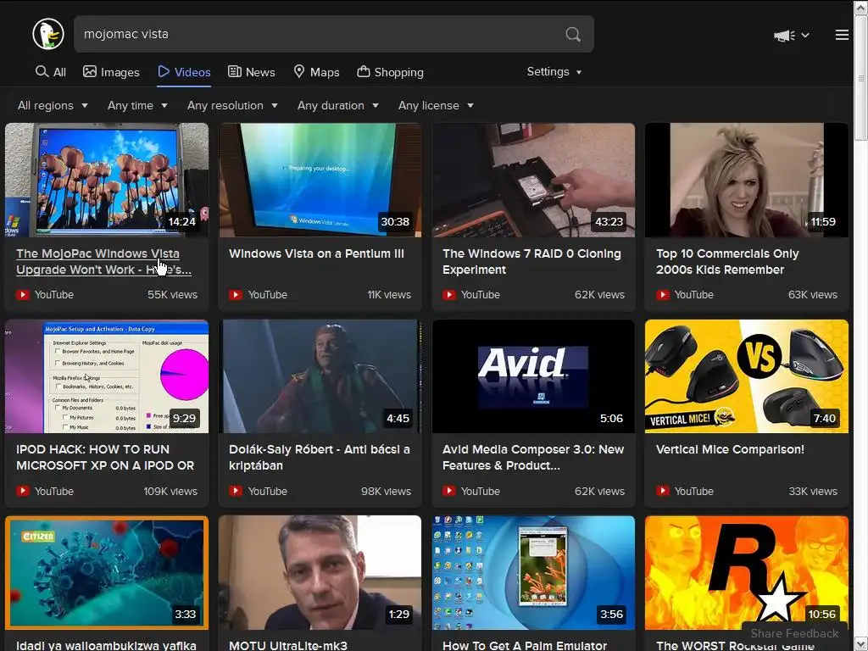Image resolution: width=868 pixels, height=651 pixels.
Task: Go to the Maps tab
Action: (316, 72)
